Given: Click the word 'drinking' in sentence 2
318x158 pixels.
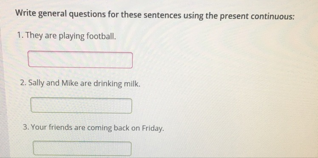Looking at the screenshot, I should click(x=108, y=84).
